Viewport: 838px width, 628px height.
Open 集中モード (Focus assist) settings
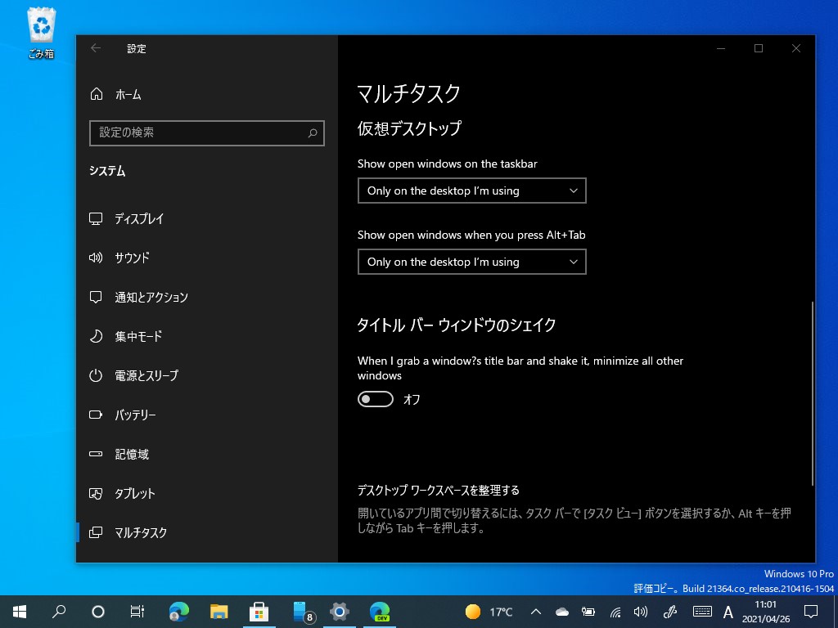pyautogui.click(x=136, y=336)
